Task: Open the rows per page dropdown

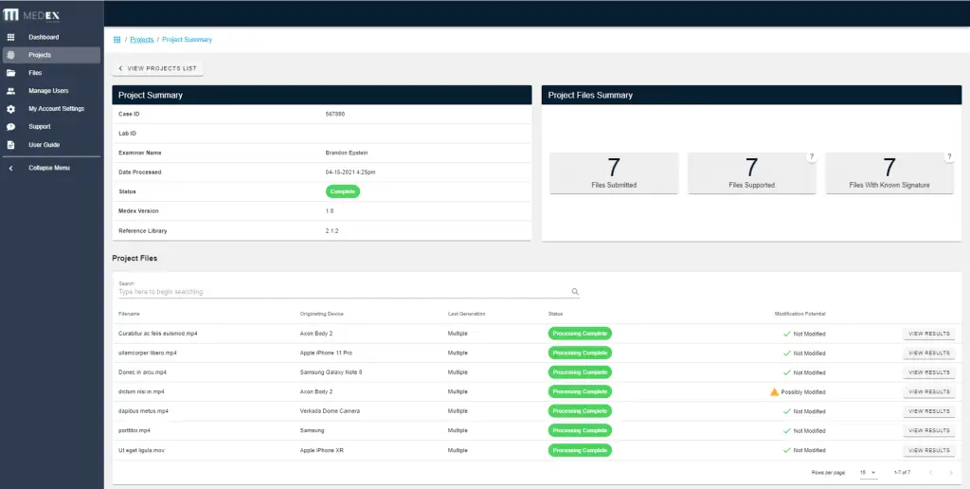Action: tap(868, 472)
